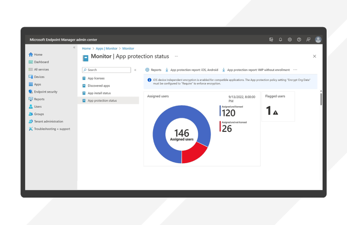The image size is (347, 225).
Task: Click the Home breadcrumb link
Action: [86, 48]
